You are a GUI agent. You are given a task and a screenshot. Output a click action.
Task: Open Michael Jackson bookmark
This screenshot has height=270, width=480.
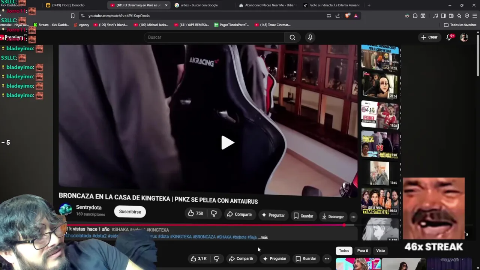pos(151,25)
